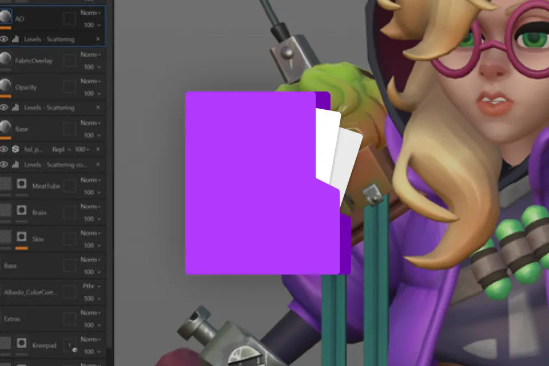
Task: Hide the Levels - Scattering effect under AO
Action: click(x=4, y=39)
